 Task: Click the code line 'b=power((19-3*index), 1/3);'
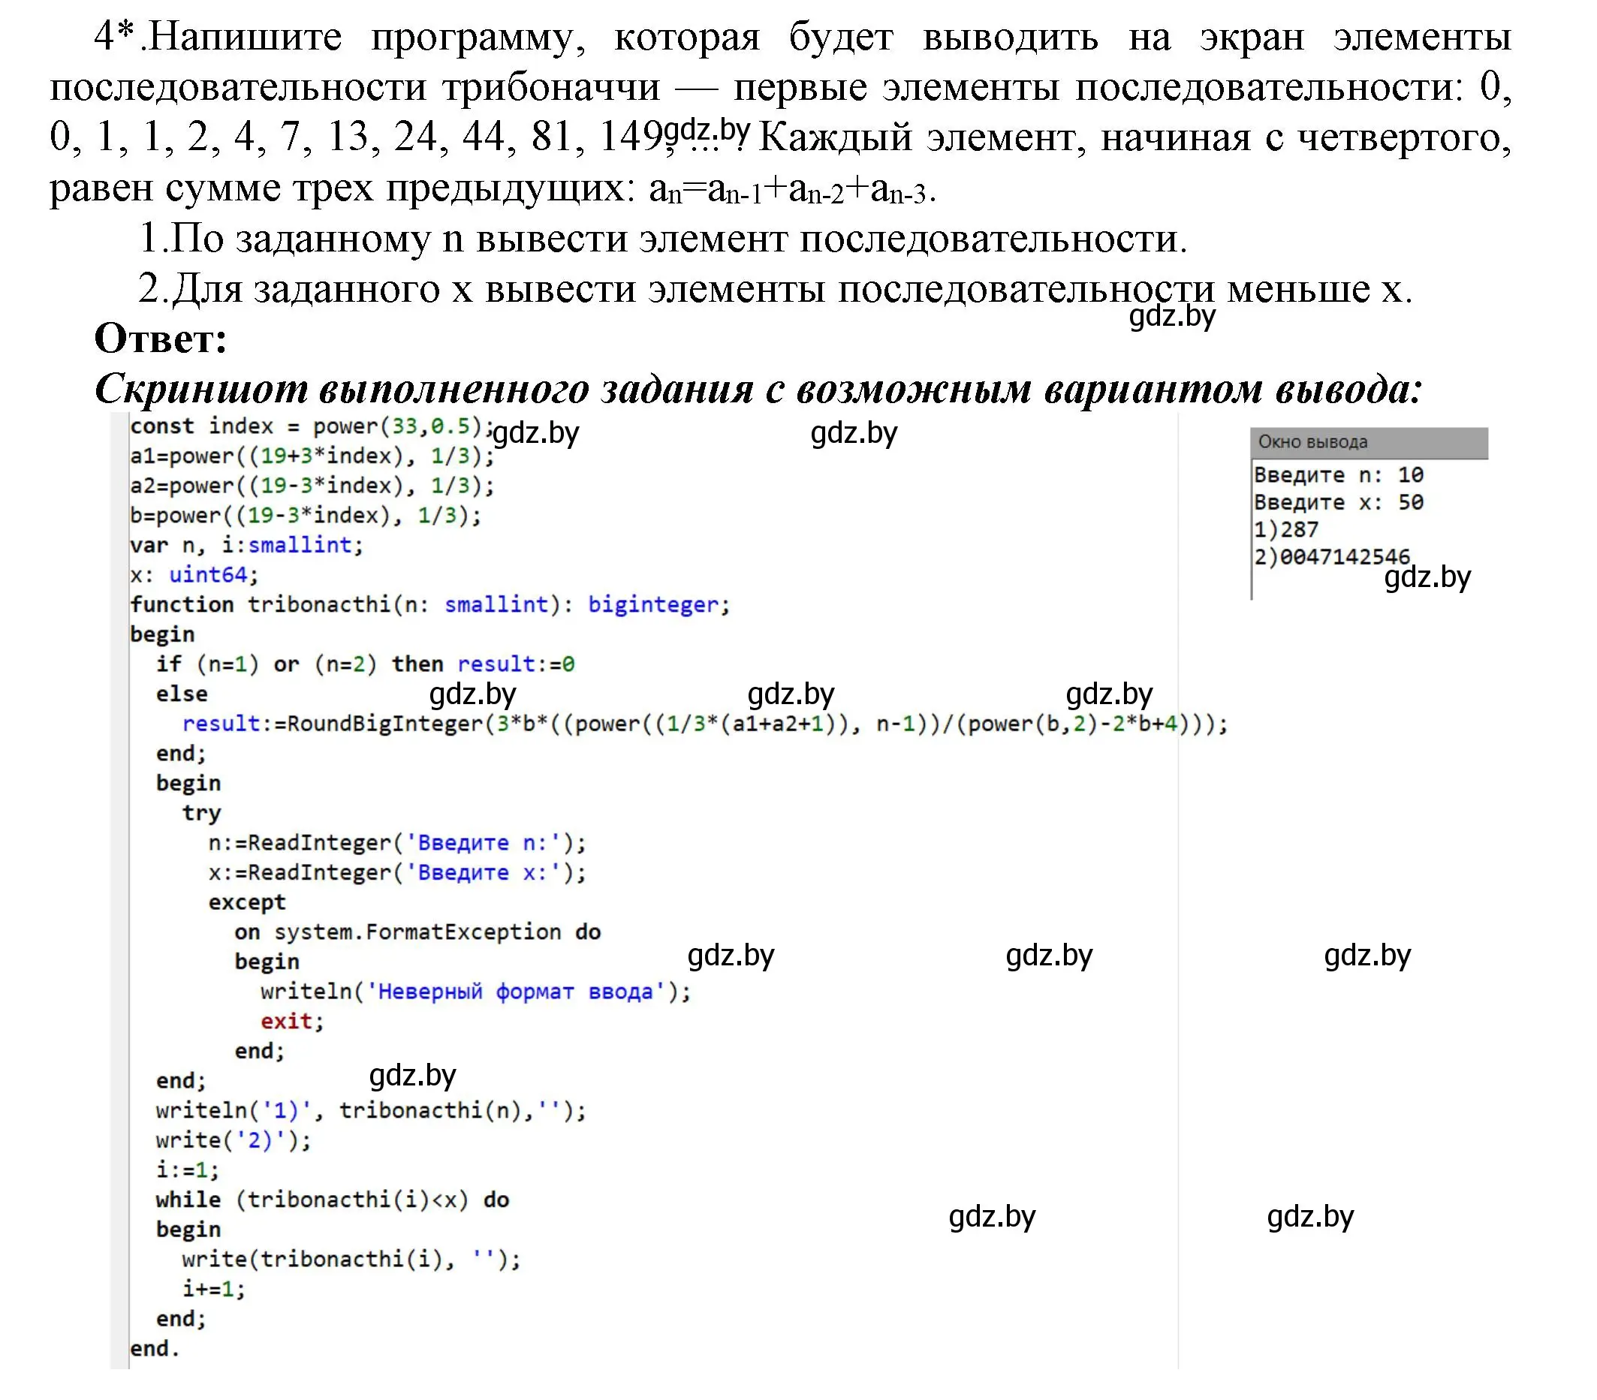tap(306, 516)
